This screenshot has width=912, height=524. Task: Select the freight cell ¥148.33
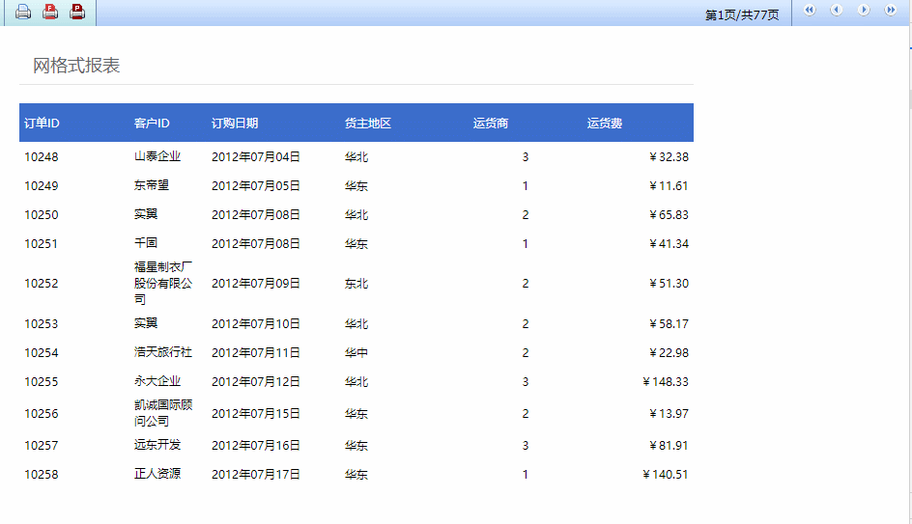[666, 382]
